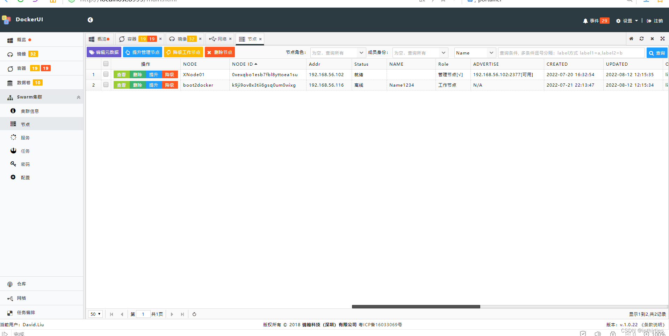
Task: Click 降级工作节点 demote button
Action: coord(184,52)
